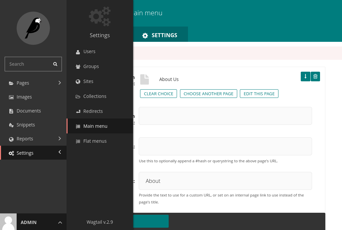
Task: Open Images from the sidebar
Action: (24, 97)
